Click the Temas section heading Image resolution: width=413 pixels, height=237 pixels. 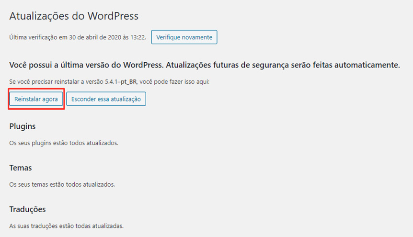[21, 168]
